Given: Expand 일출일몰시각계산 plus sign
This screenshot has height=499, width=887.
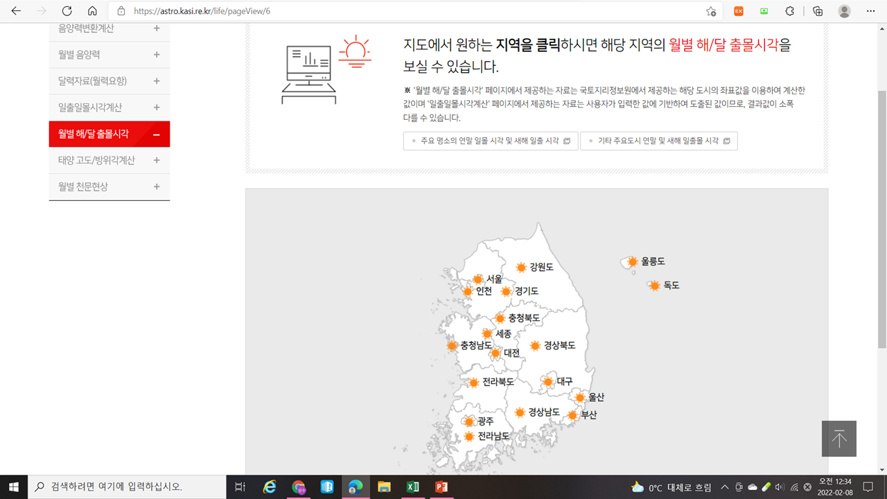Looking at the screenshot, I should [x=157, y=107].
